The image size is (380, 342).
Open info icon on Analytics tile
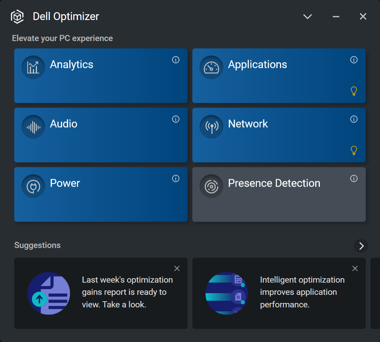point(176,60)
